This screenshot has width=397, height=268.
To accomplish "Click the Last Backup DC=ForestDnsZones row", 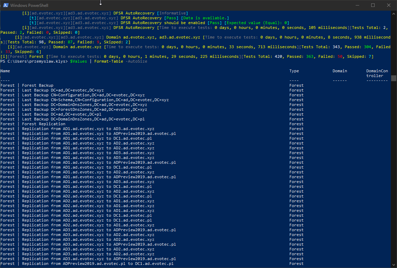I will 84,109.
